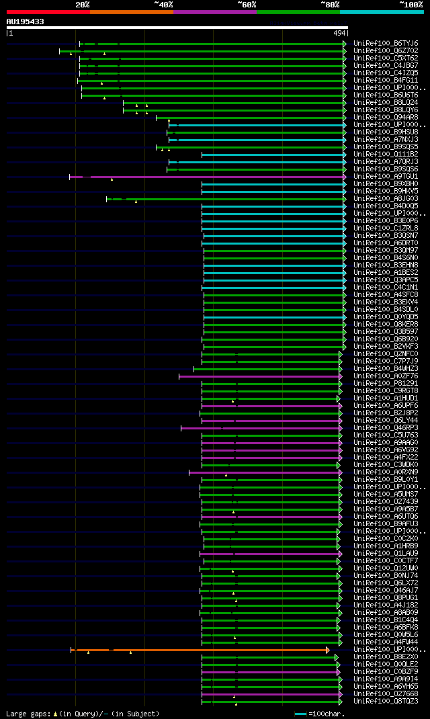The width and height of the screenshot is (430, 719).
Task: Click the yellow gap marker under UniRef100_A1HUD1 row
Action: click(x=233, y=401)
